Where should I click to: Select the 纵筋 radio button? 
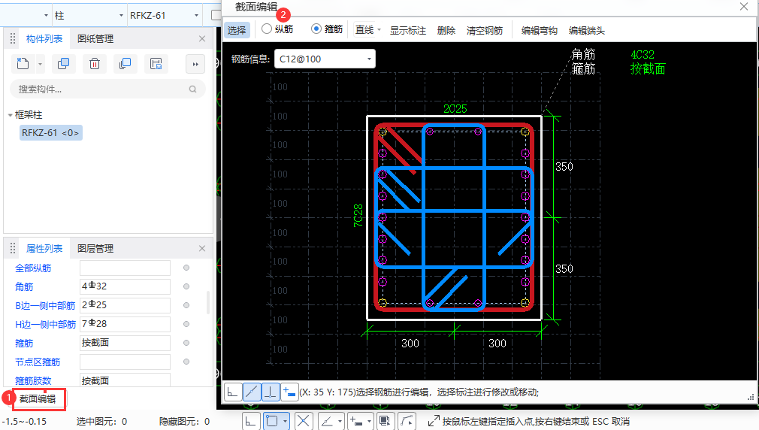pos(267,29)
